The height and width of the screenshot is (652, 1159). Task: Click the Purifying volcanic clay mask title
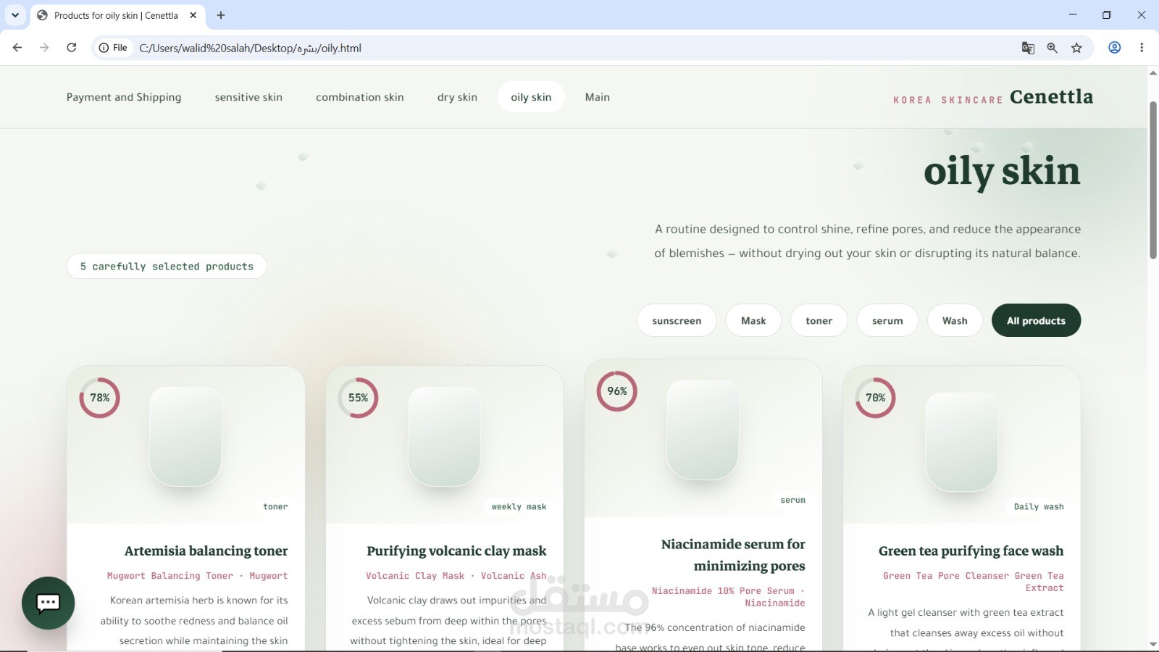[456, 551]
